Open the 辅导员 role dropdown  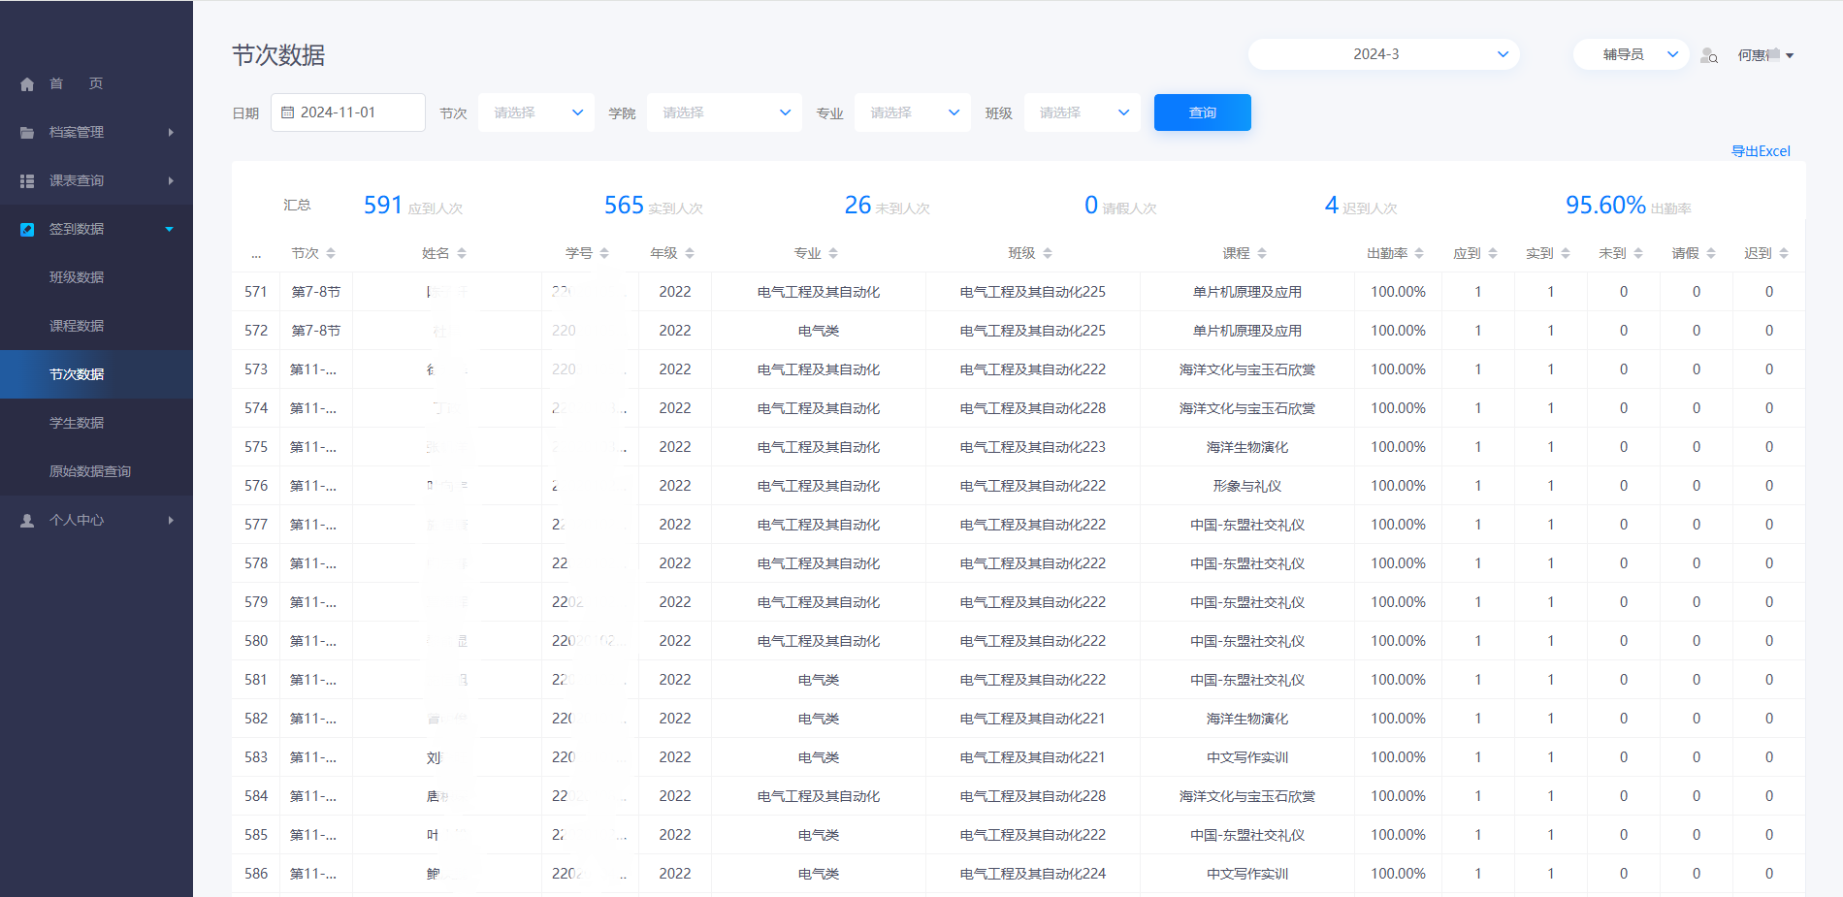click(x=1631, y=54)
